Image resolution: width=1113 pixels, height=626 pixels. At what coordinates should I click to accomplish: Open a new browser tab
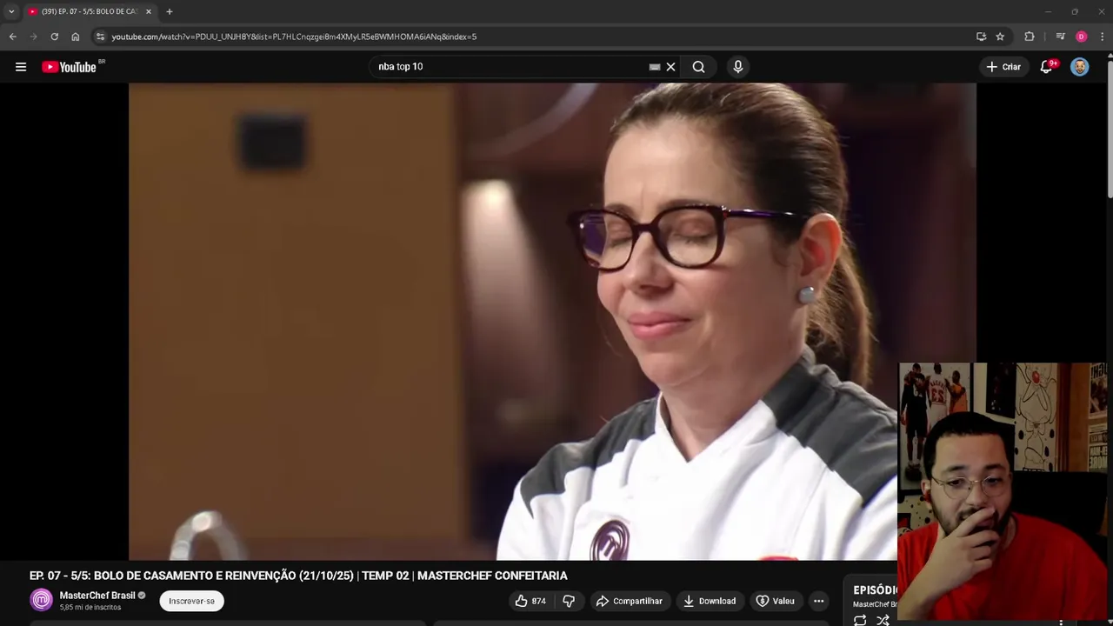point(170,11)
